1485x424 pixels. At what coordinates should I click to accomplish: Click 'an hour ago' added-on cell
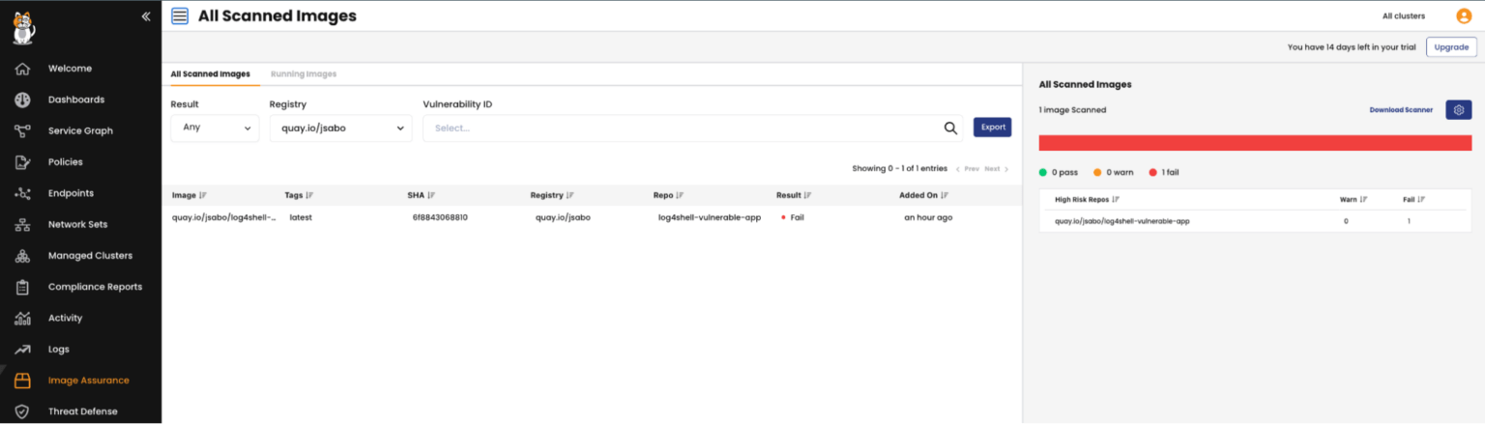click(x=928, y=217)
